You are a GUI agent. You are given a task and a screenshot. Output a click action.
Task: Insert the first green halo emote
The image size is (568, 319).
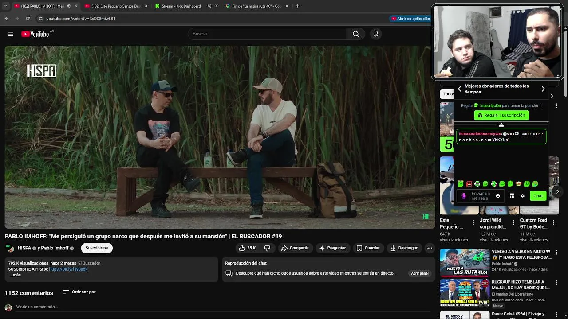[x=461, y=184]
